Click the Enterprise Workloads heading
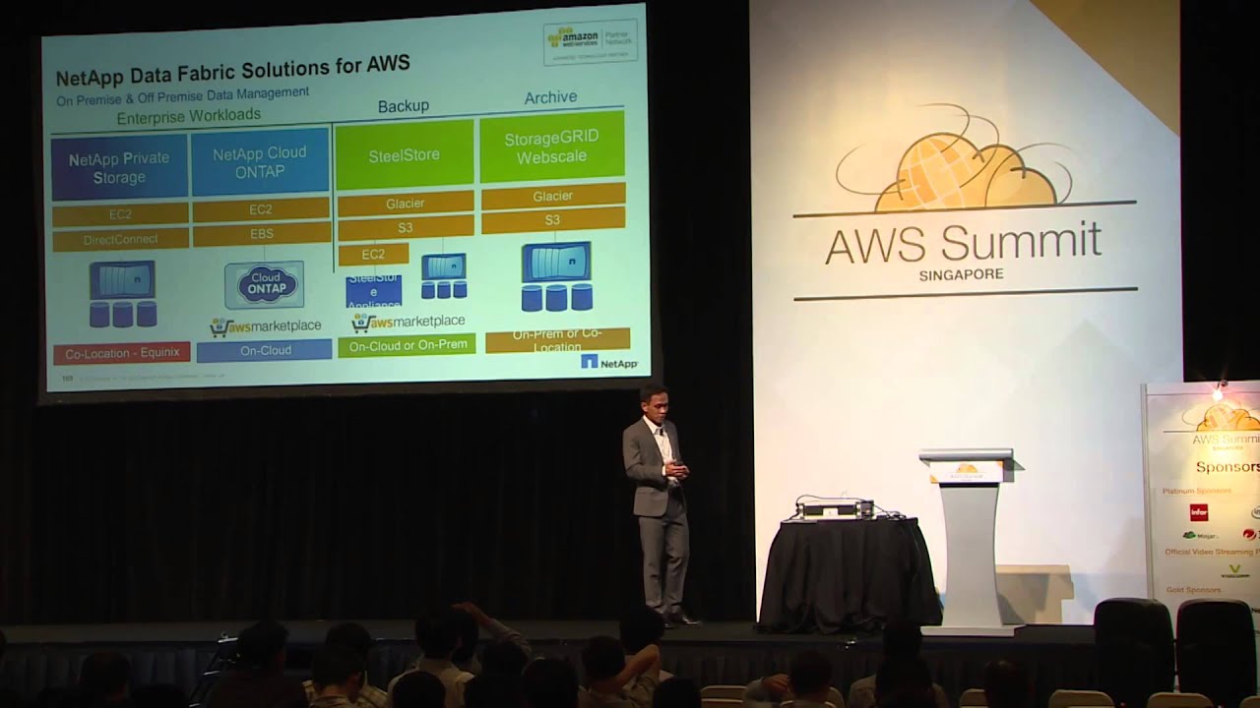This screenshot has width=1260, height=708. pyautogui.click(x=189, y=116)
